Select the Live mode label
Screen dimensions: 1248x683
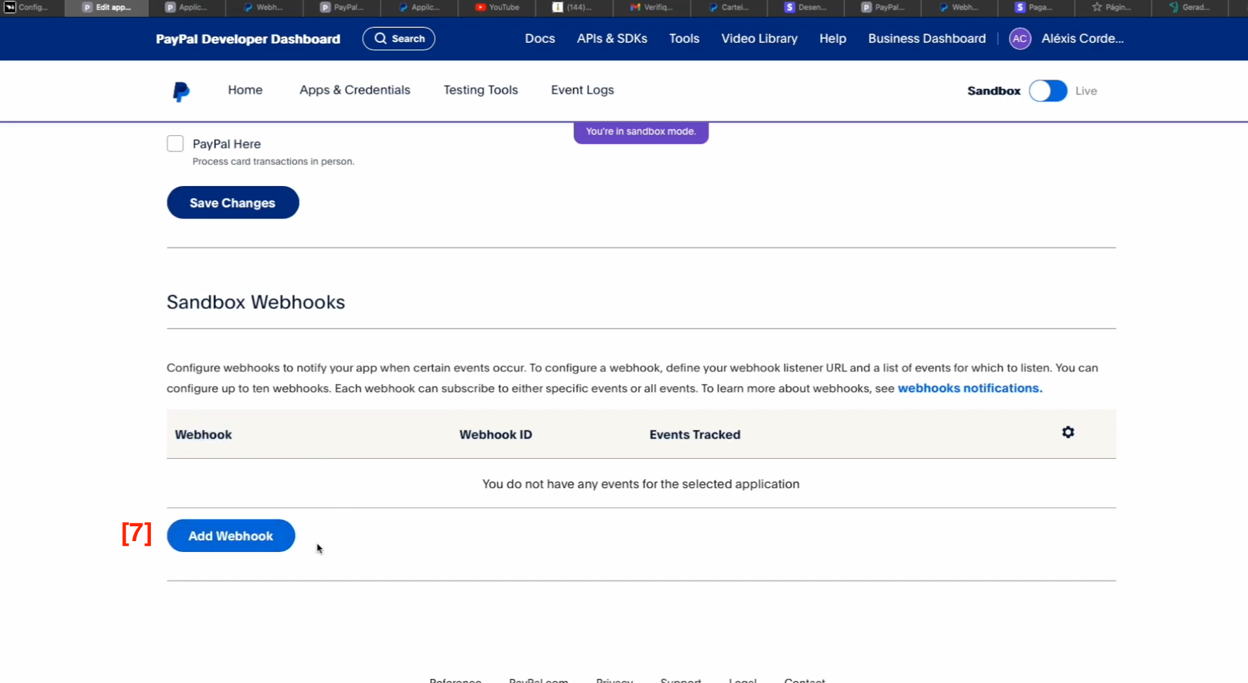[1086, 91]
